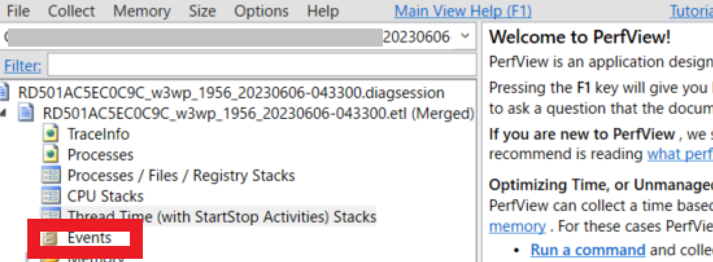Viewport: 713px width, 262px height.
Task: Open the directory path dropdown arrow
Action: (x=465, y=37)
